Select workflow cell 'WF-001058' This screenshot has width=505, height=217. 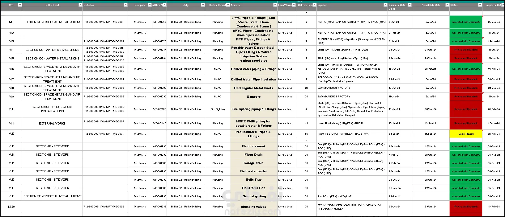pos(159,22)
